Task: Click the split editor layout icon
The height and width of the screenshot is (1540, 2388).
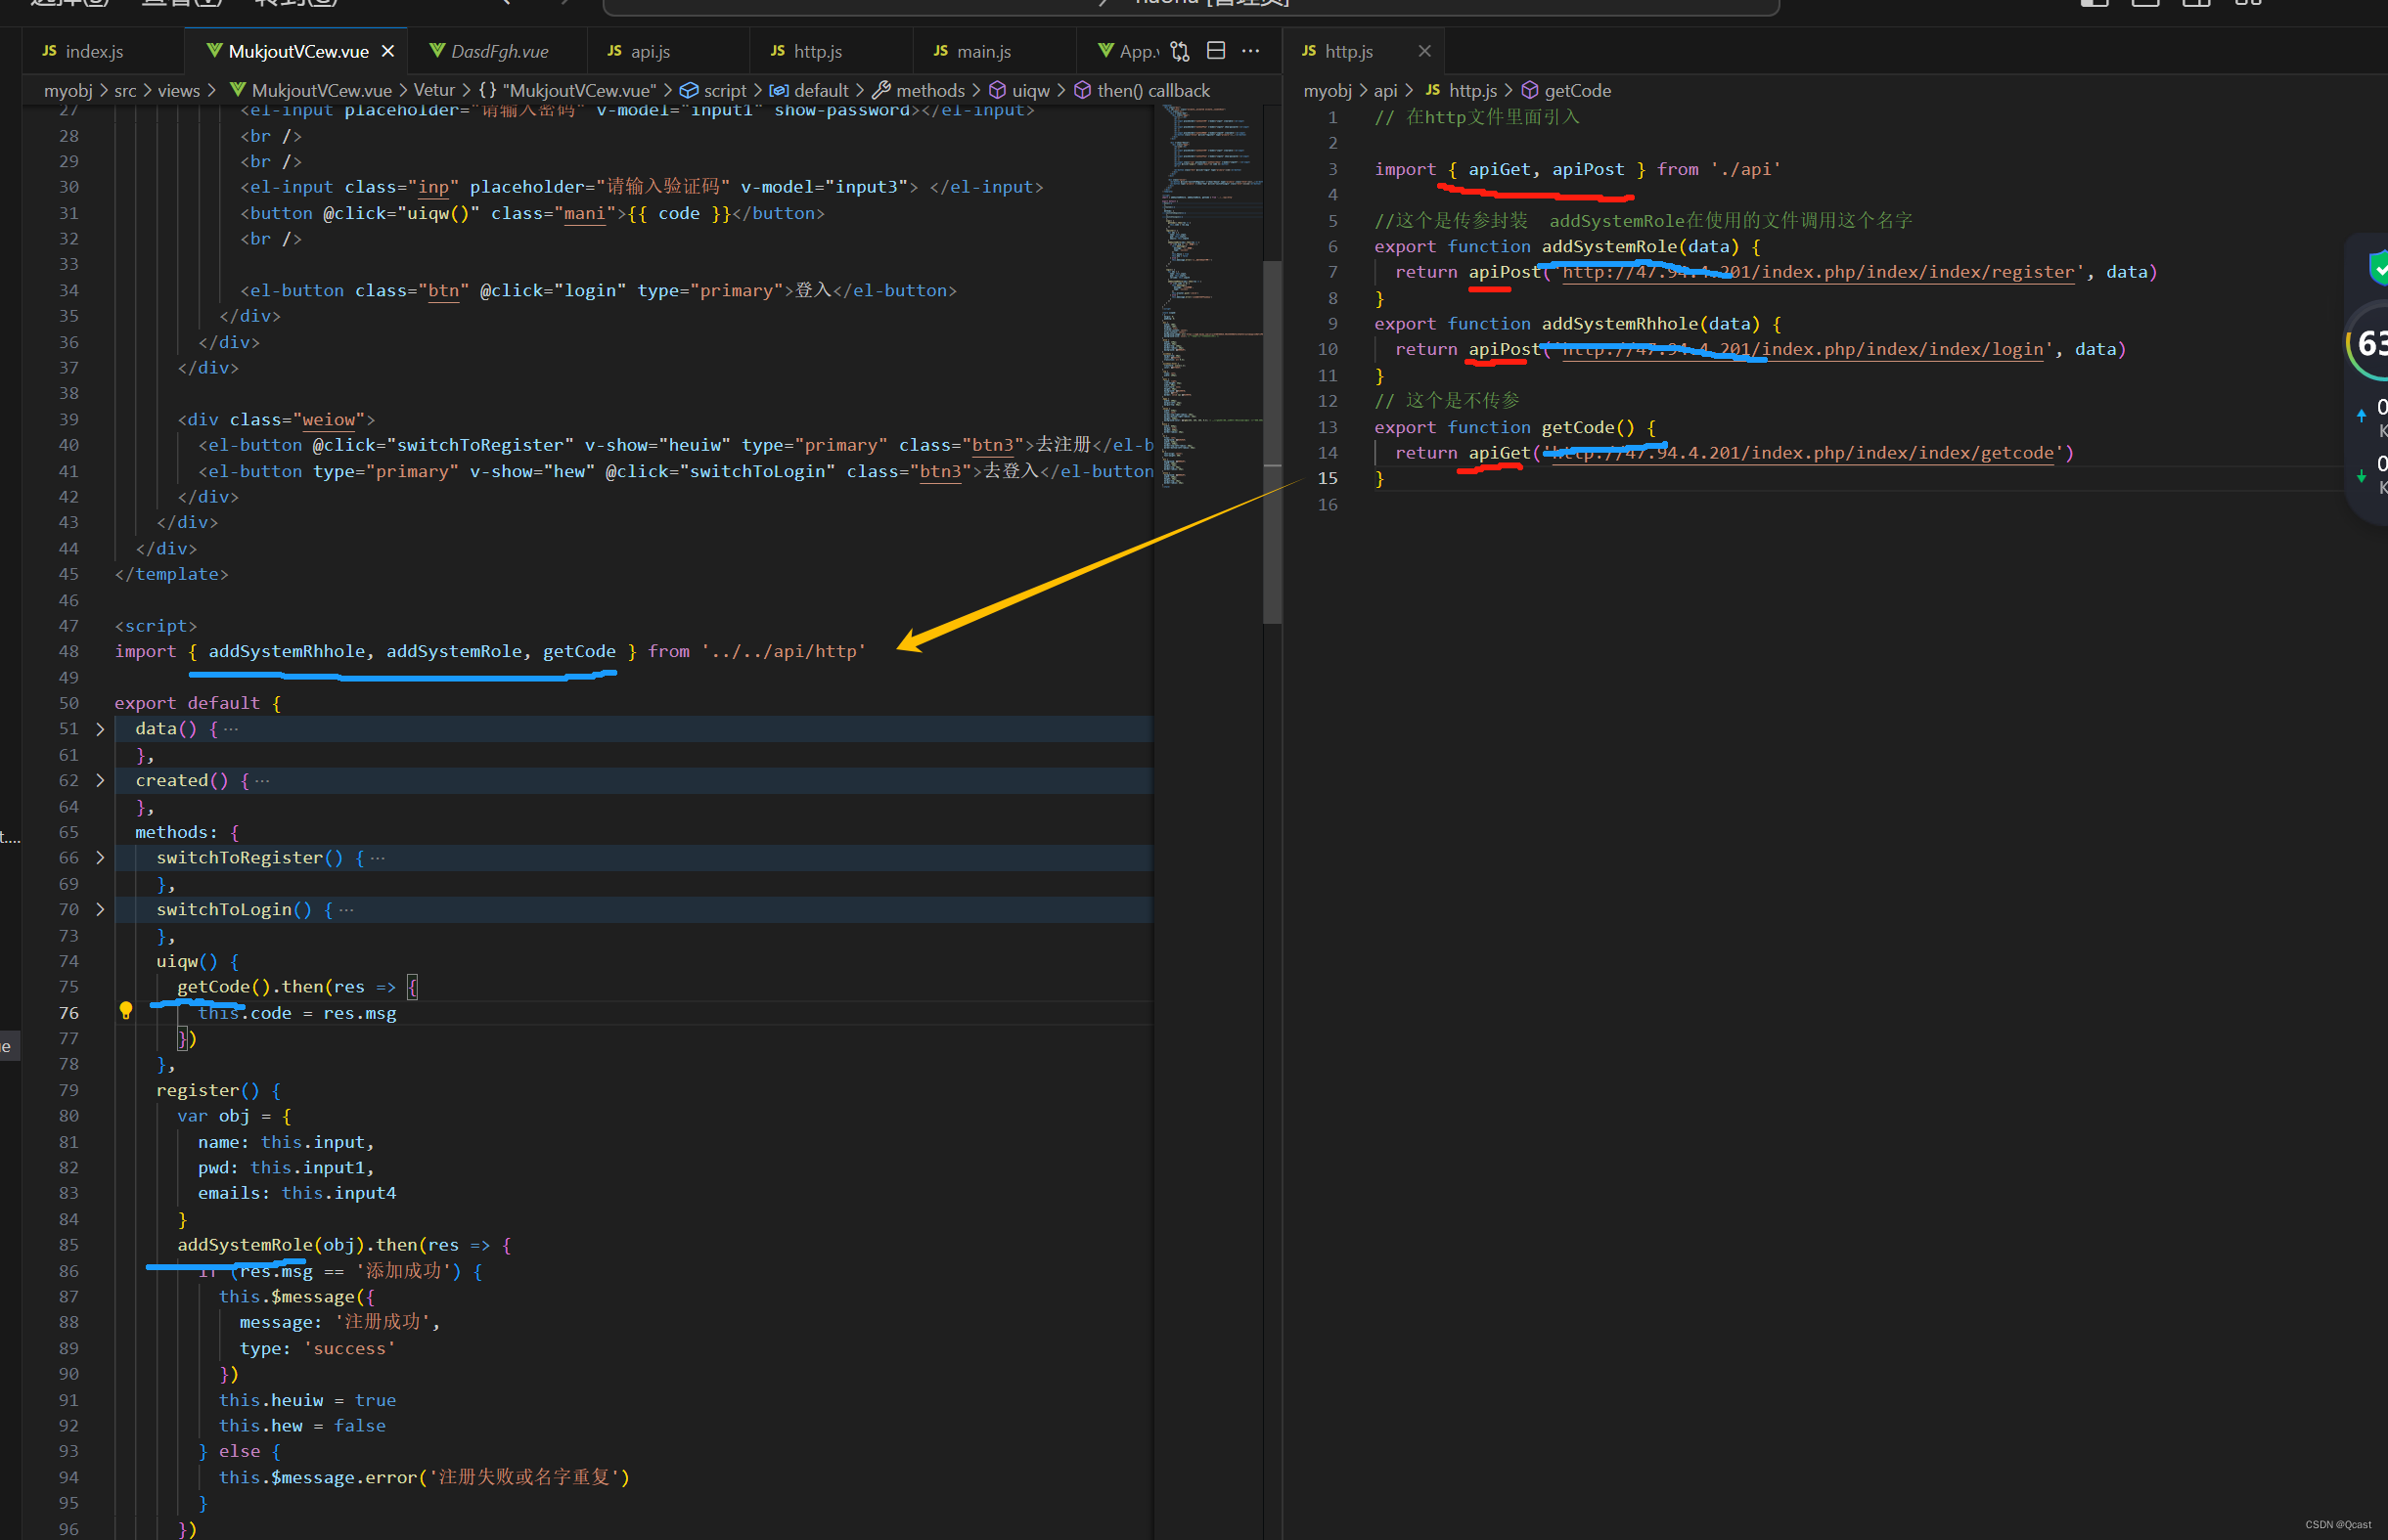Action: point(1215,51)
